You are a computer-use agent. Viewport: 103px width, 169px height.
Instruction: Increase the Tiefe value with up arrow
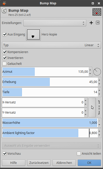pyautogui.click(x=99, y=90)
